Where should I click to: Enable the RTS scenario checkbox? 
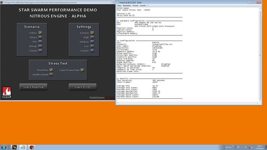tap(40, 42)
